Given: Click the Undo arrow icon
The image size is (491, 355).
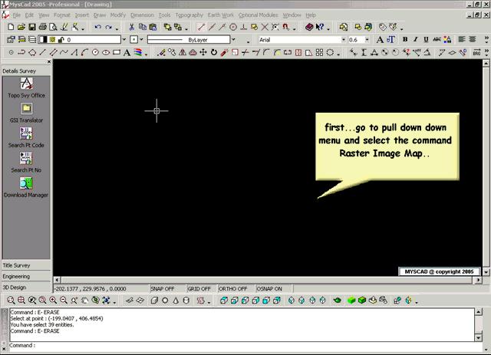Looking at the screenshot, I should coord(97,27).
